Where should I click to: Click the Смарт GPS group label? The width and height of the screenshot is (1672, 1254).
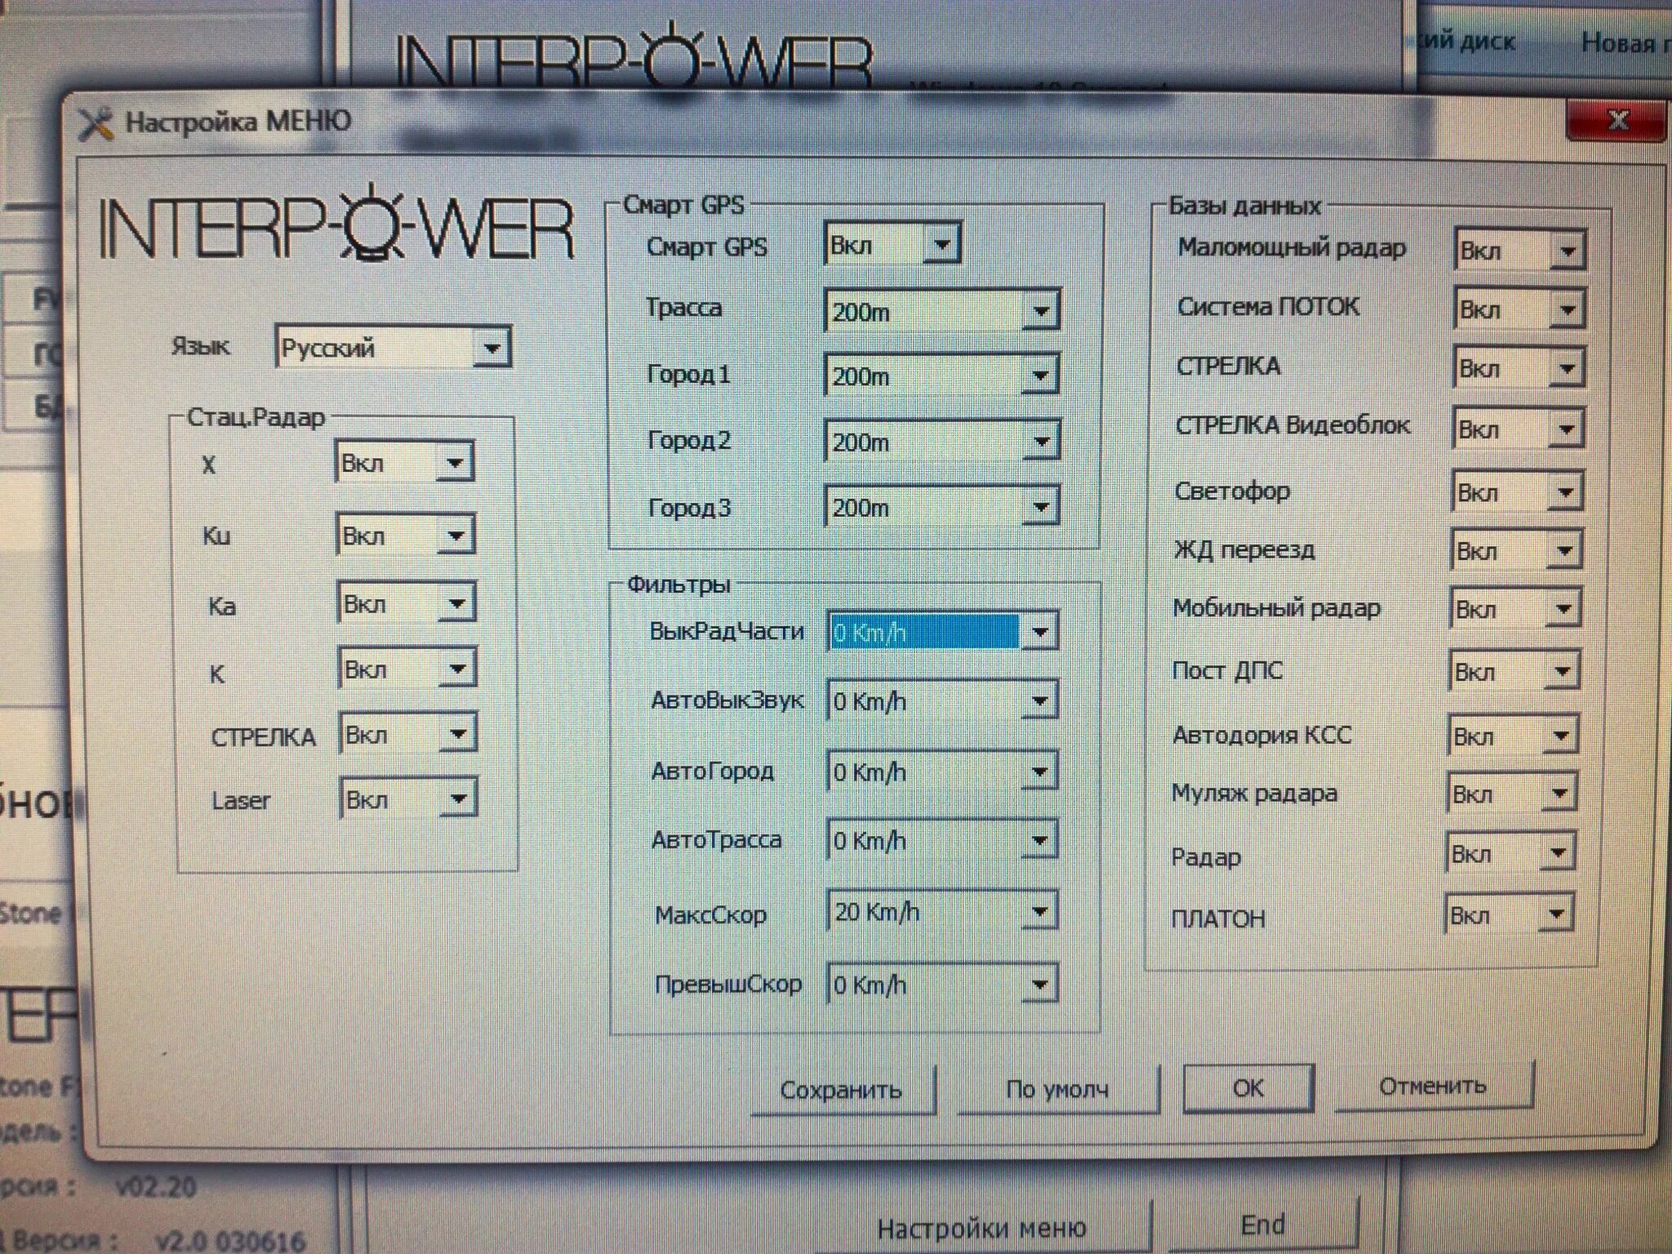[683, 204]
